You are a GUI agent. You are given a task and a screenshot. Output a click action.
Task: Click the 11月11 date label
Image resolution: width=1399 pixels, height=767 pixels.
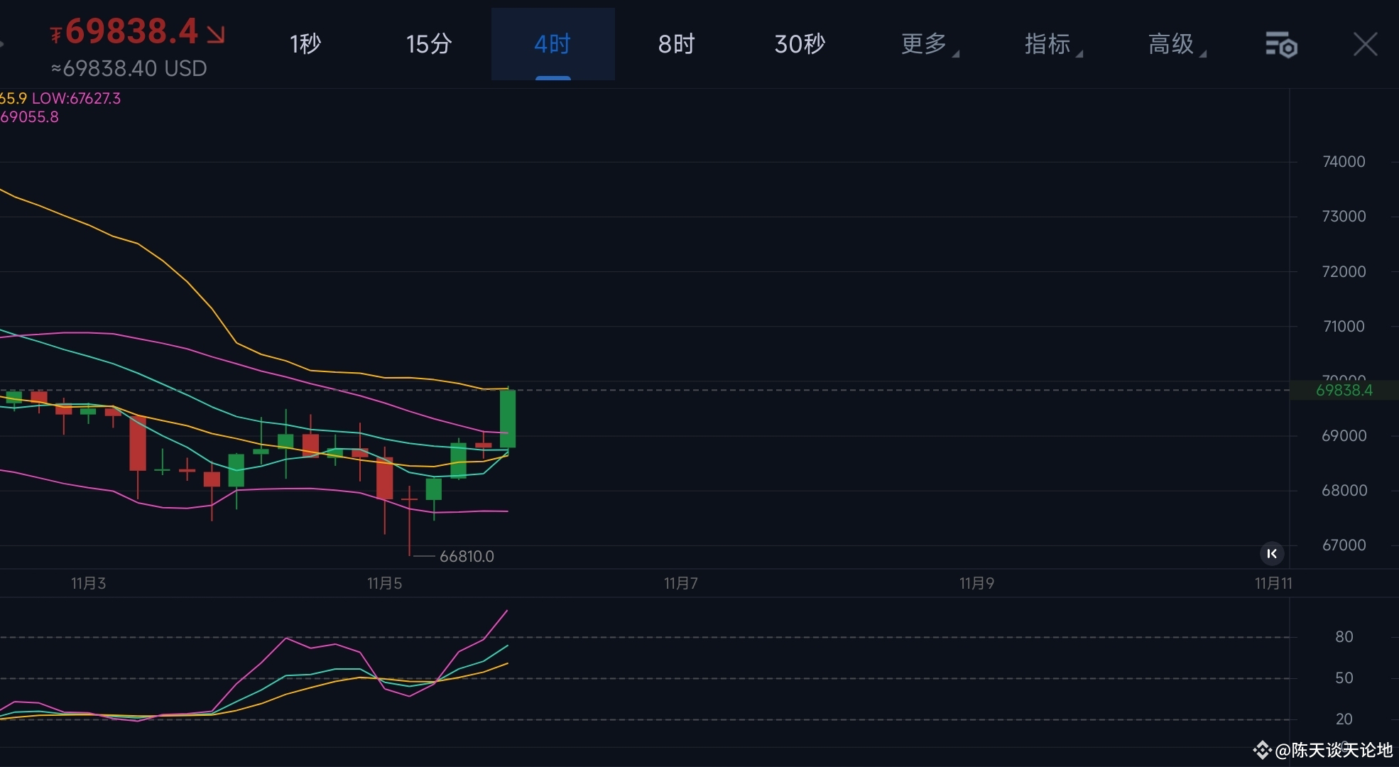click(1273, 584)
